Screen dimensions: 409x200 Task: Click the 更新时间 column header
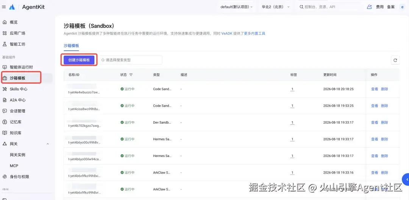coord(330,75)
